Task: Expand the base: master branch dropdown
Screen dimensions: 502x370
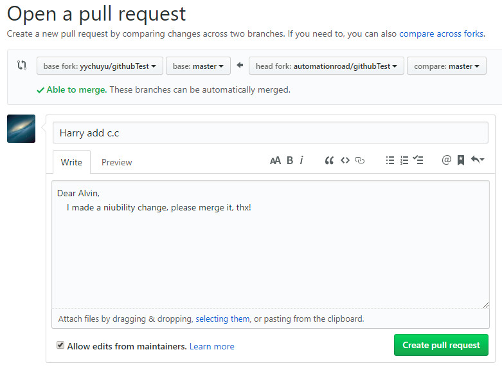Action: 198,66
